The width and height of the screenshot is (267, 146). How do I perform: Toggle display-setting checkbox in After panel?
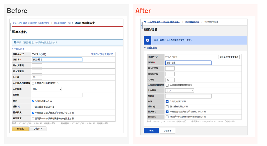(x=167, y=117)
